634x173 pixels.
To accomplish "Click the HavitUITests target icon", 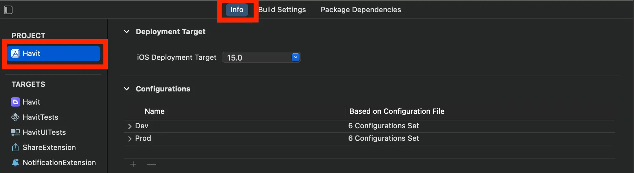I will click(15, 132).
